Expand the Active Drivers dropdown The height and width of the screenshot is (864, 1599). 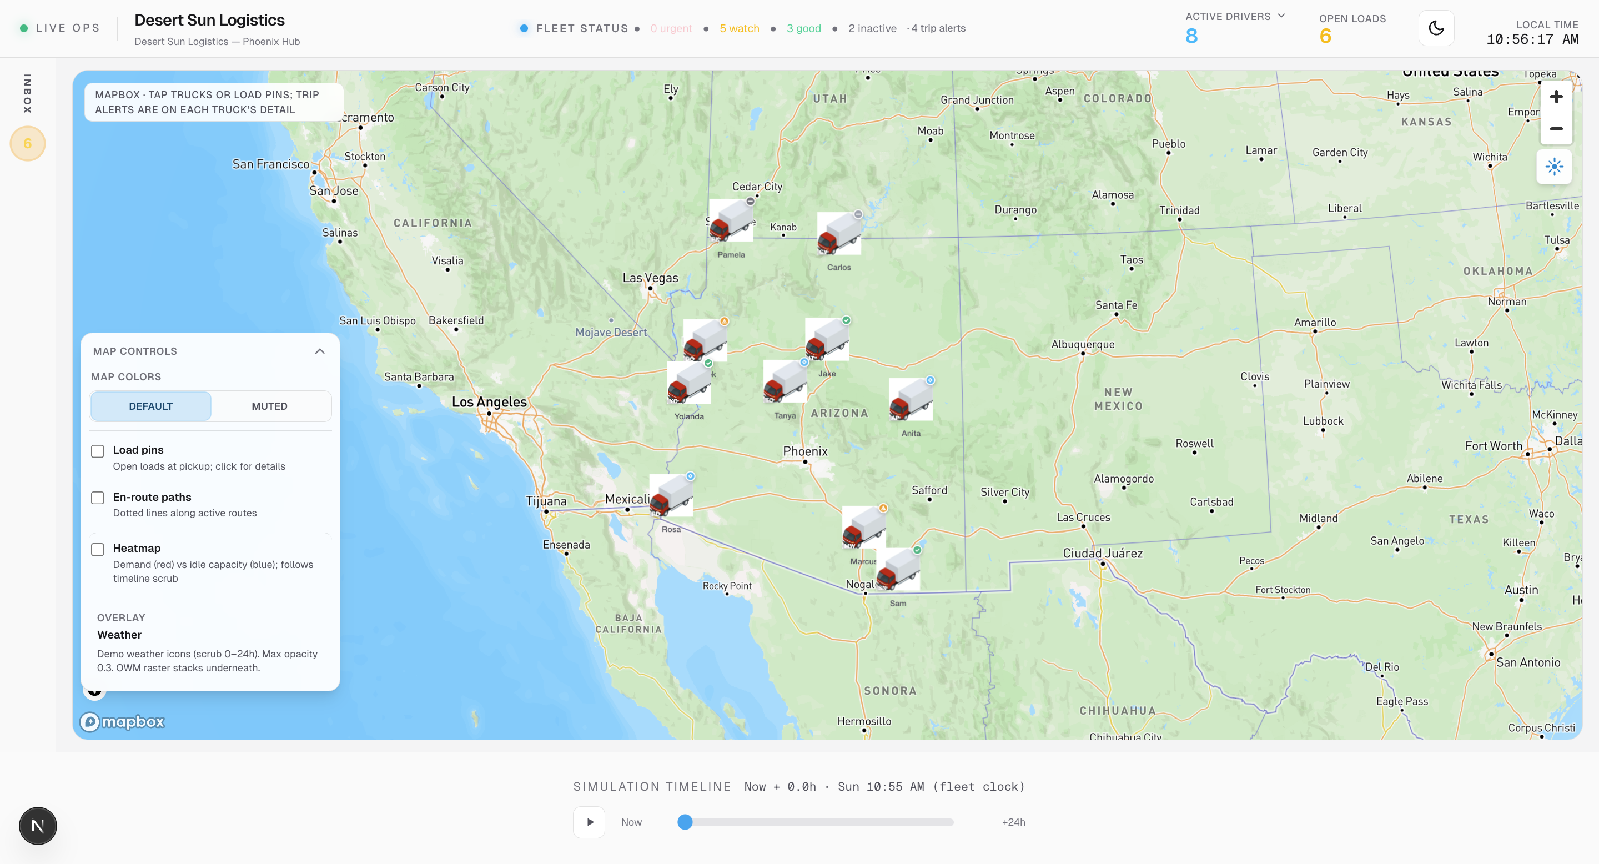click(1281, 16)
